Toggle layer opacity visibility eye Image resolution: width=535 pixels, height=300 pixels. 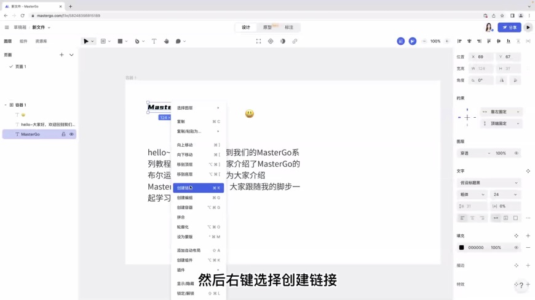click(x=516, y=153)
